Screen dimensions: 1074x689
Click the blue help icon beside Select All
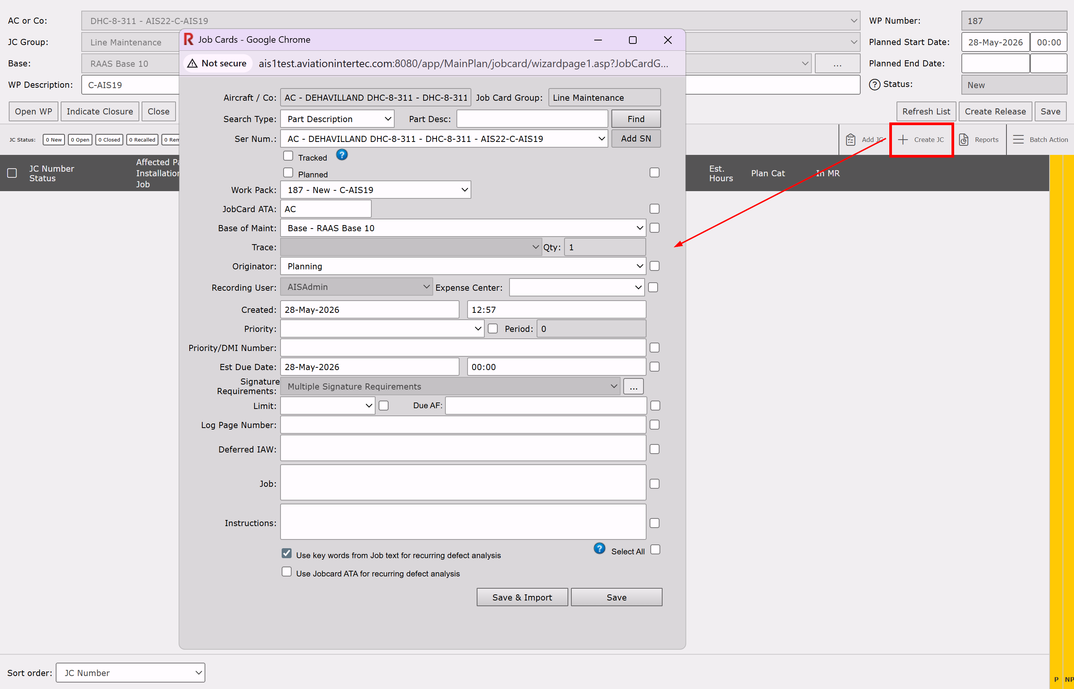point(599,548)
